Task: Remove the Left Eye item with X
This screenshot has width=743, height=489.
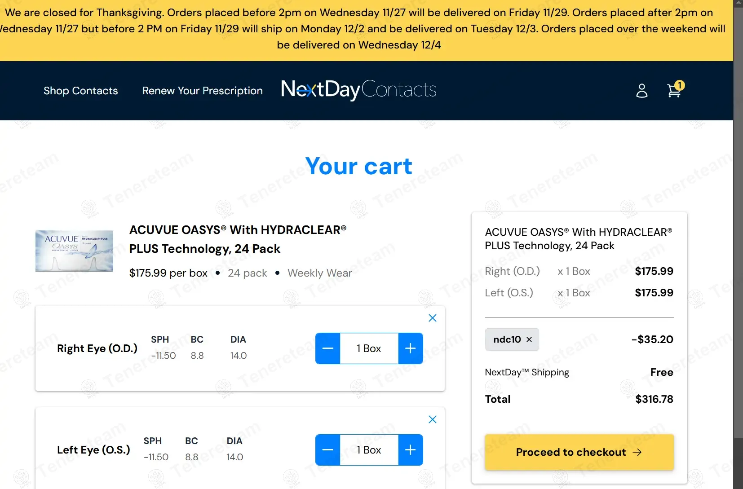Action: click(432, 419)
